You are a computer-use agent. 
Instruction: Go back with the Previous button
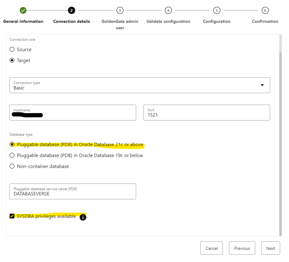tap(242, 248)
